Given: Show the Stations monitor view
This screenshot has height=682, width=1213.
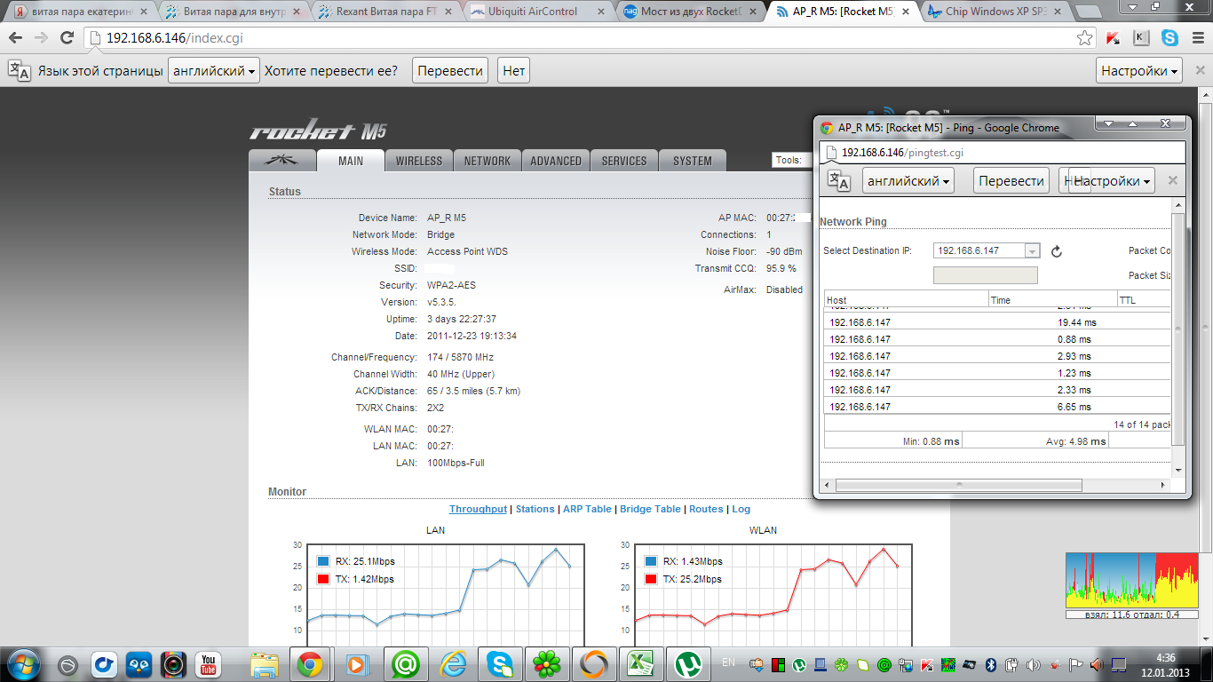Looking at the screenshot, I should coord(535,509).
